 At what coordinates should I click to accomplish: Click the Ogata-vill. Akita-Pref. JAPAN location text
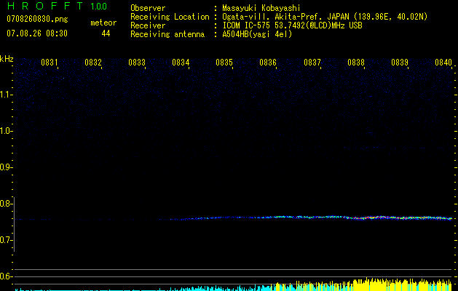pos(325,17)
